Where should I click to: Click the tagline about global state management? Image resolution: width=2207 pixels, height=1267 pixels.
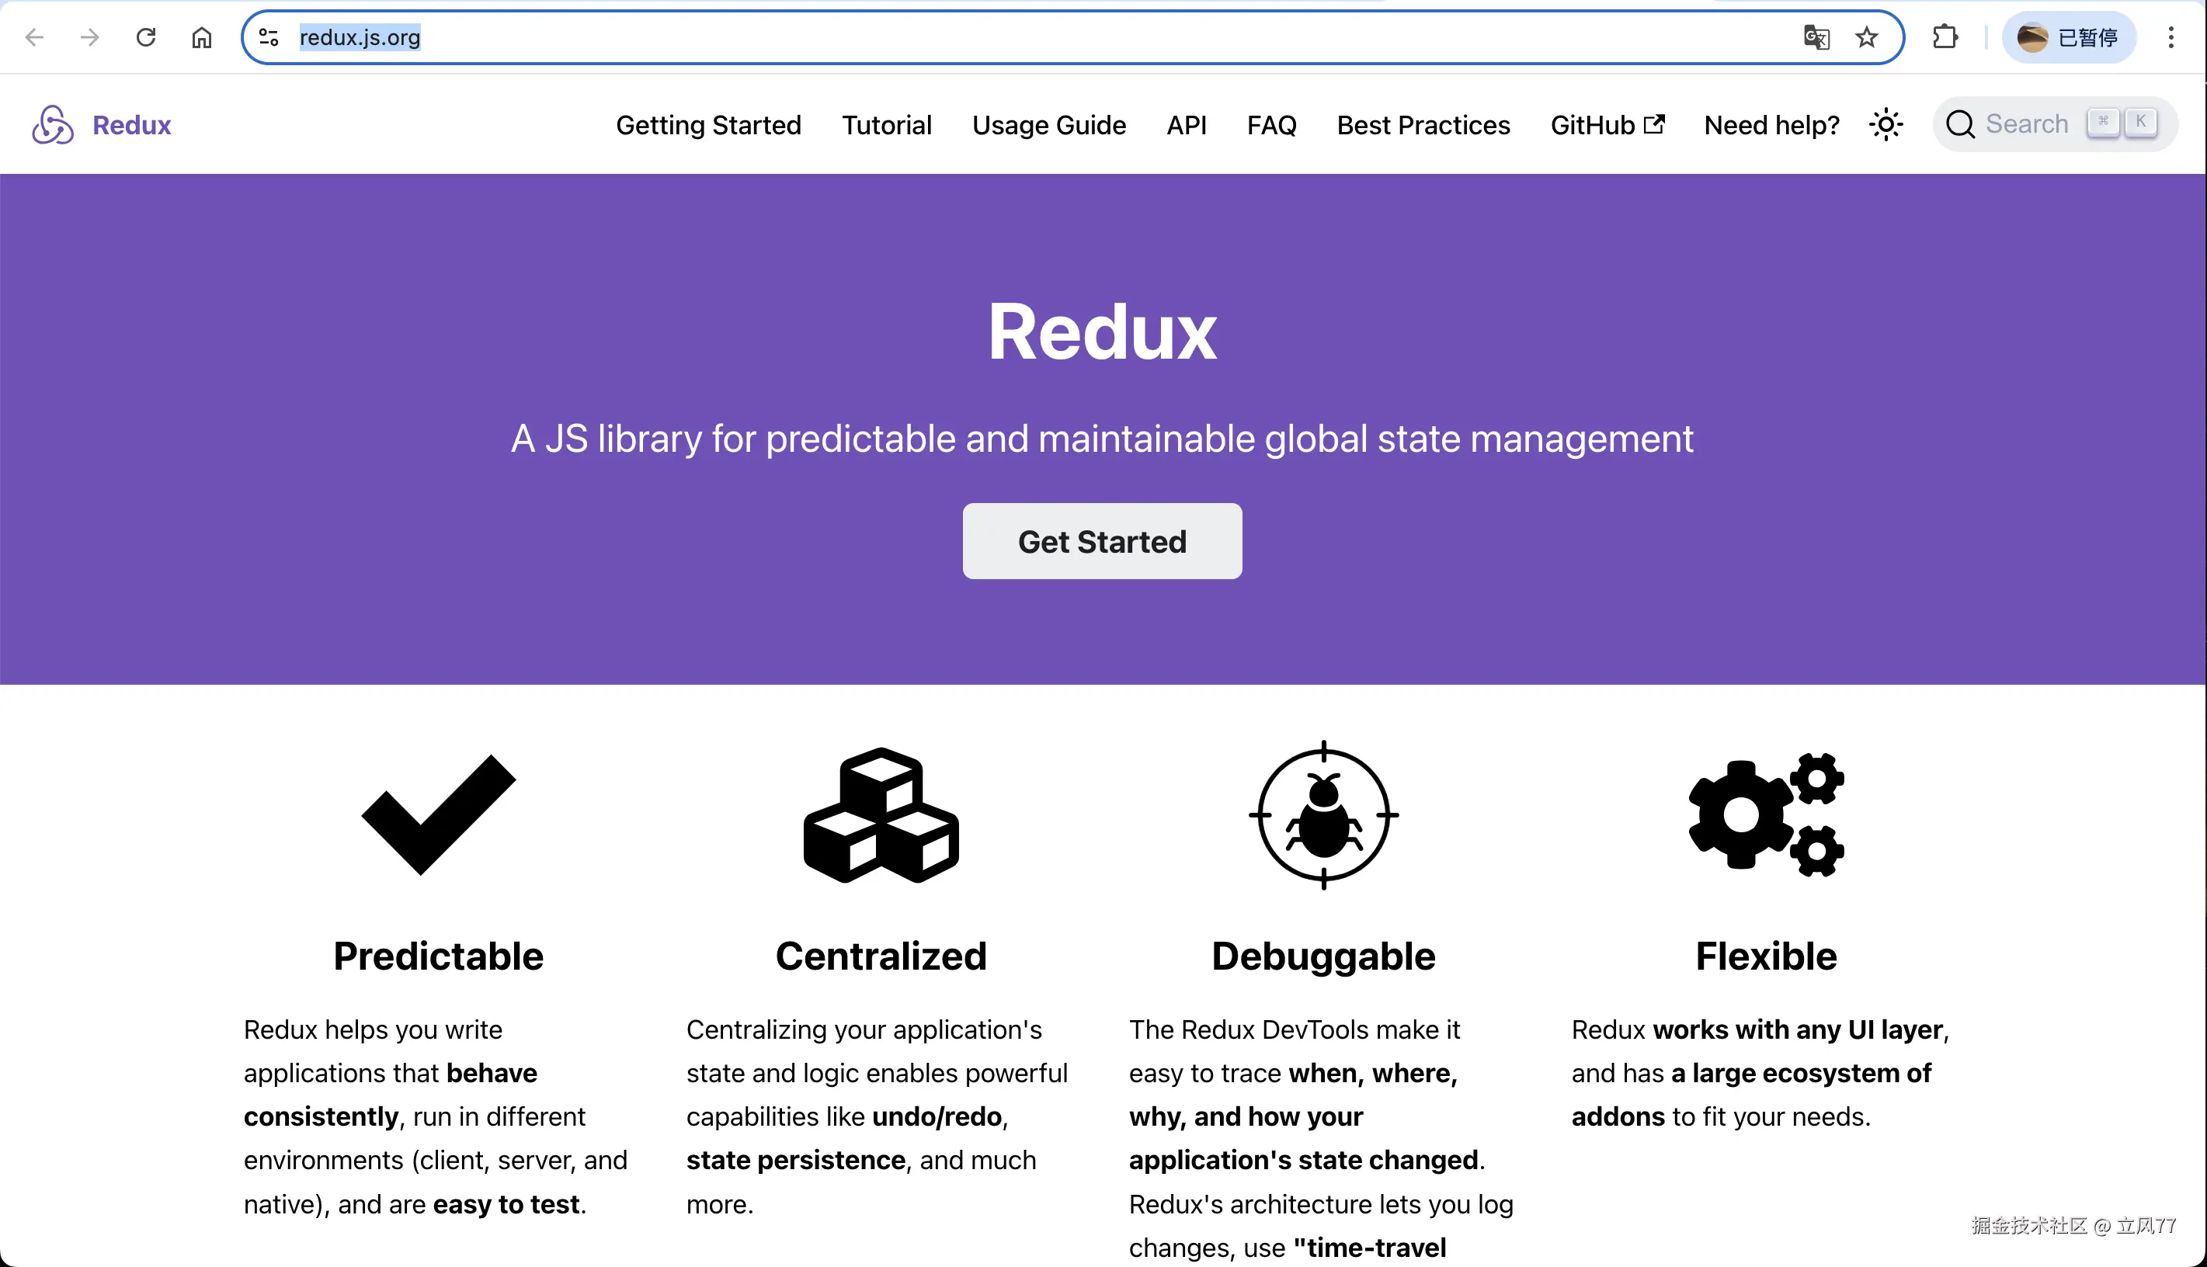click(x=1102, y=439)
